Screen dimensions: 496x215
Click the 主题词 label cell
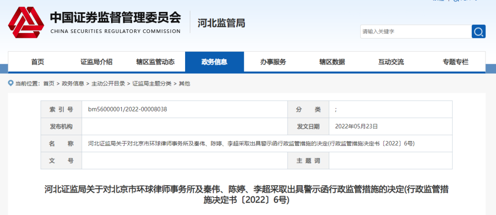309,161
